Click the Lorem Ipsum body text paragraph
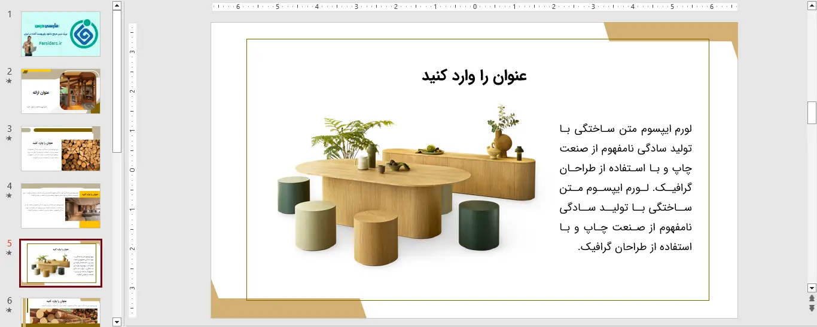The image size is (817, 327). 625,187
